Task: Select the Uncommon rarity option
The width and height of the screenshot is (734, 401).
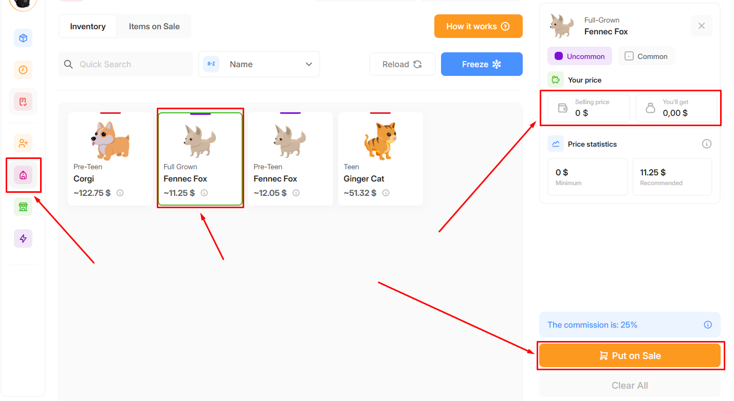Action: click(580, 56)
